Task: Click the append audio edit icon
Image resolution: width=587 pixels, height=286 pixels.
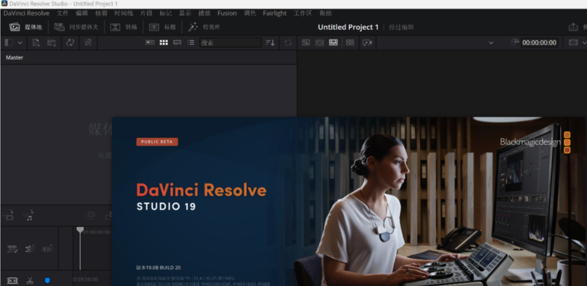Action: coord(29,216)
